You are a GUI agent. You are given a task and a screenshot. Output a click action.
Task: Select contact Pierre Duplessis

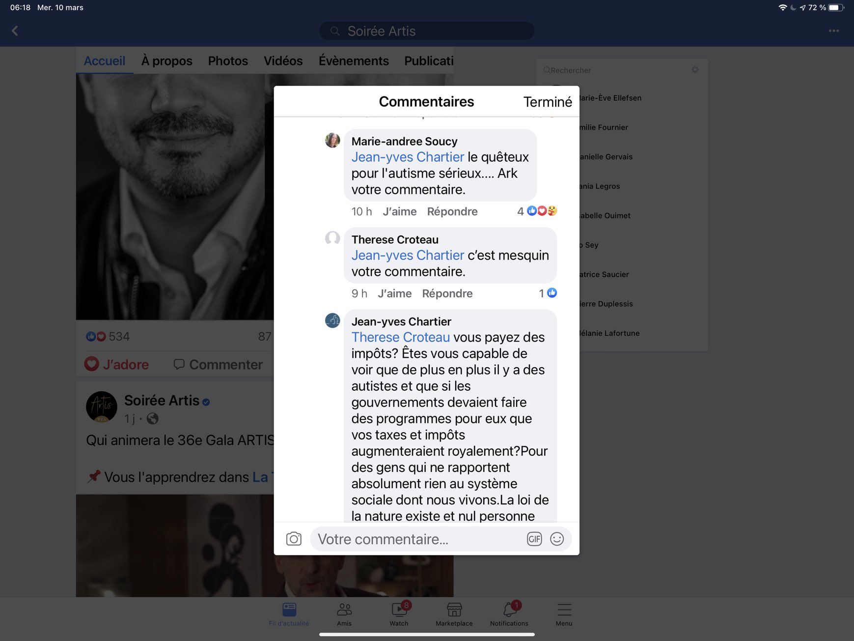606,304
